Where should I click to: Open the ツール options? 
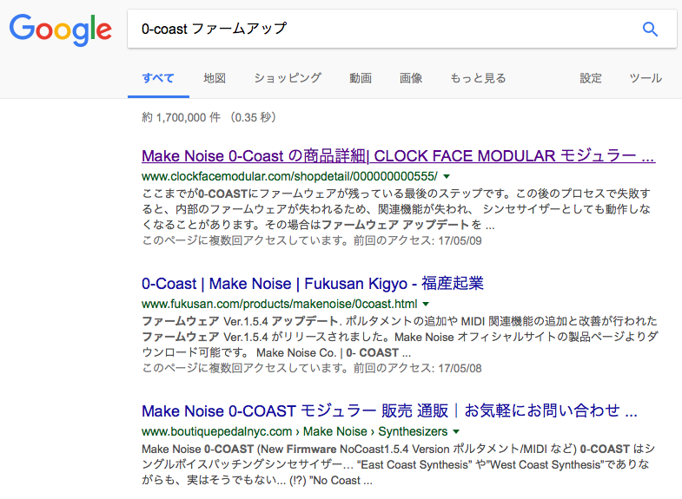(x=646, y=78)
